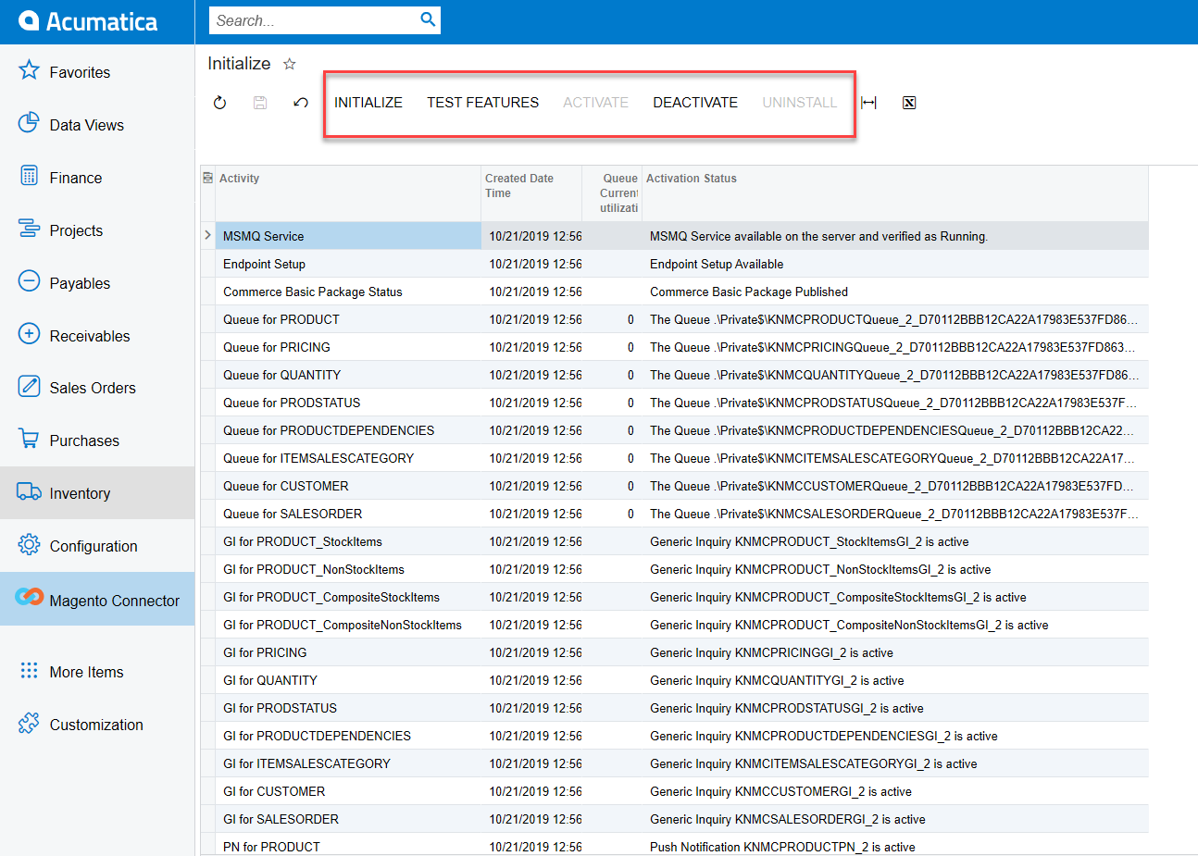Click the search magnifier icon
Screen dimensions: 1198x856
(428, 19)
